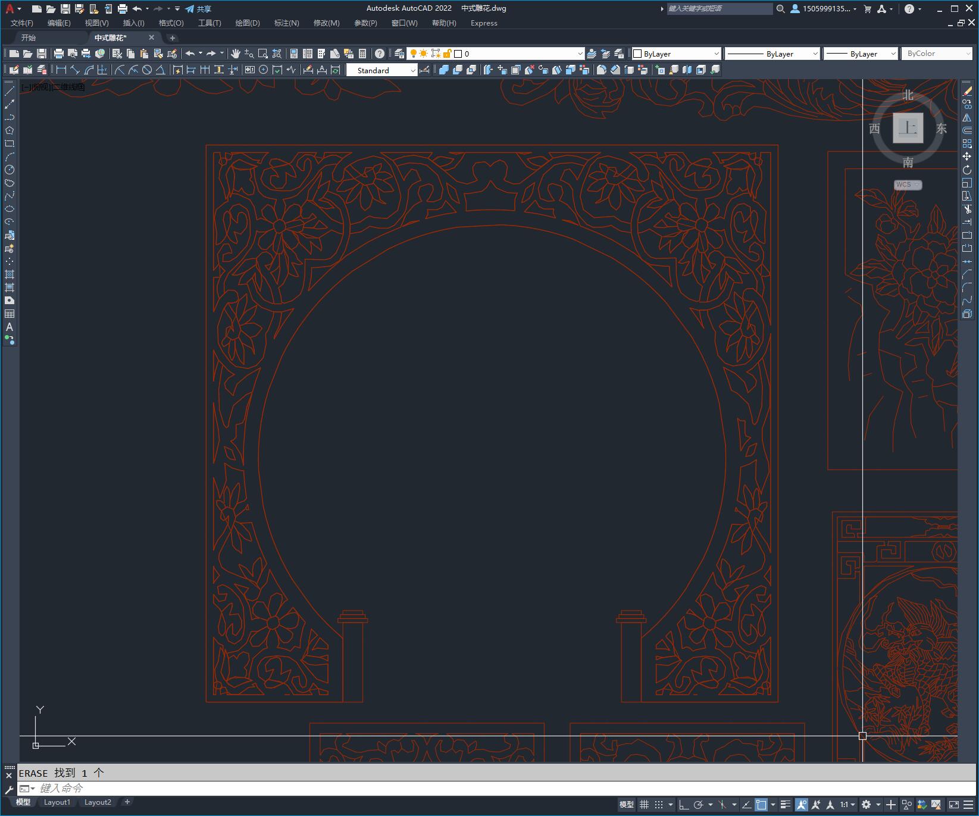
Task: Expand the undo history arrow
Action: (x=201, y=53)
